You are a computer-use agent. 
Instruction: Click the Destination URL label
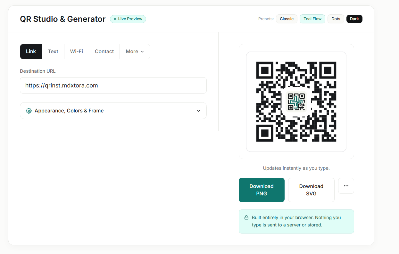click(38, 71)
